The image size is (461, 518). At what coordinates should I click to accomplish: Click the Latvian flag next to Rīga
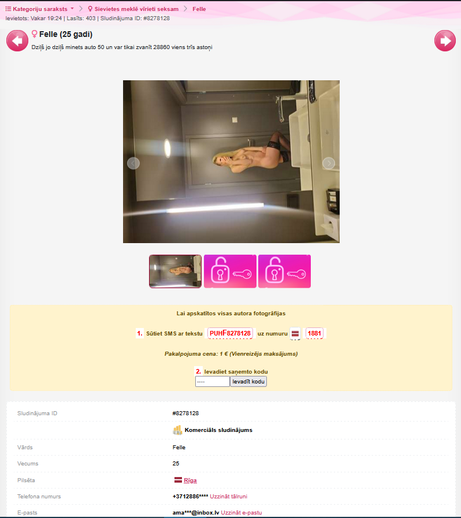point(178,480)
